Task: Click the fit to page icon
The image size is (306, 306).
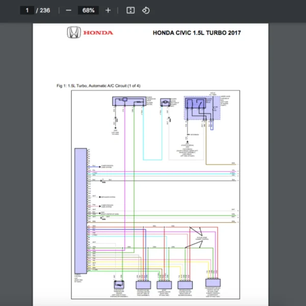Action: point(131,10)
